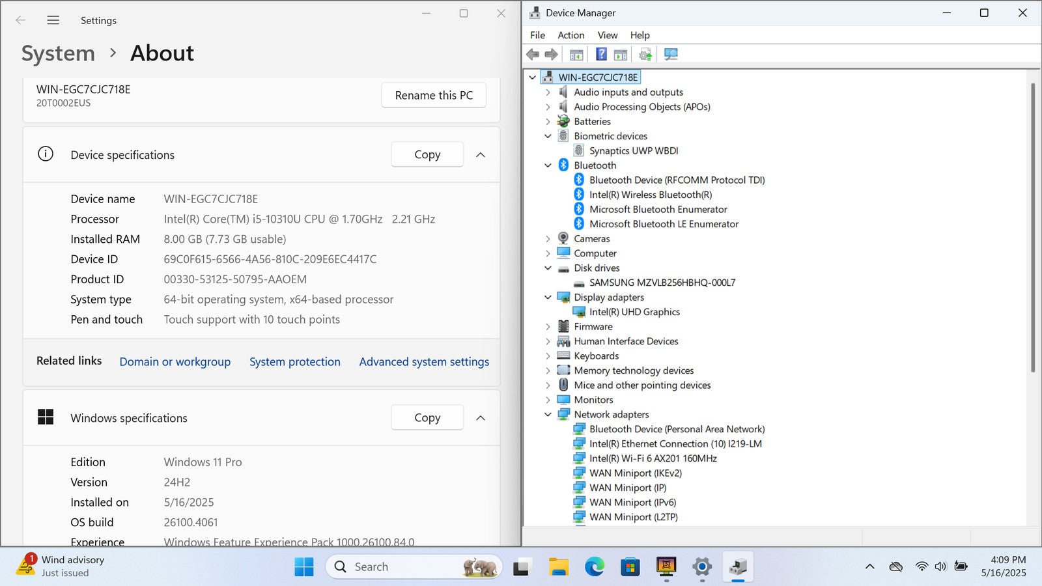
Task: Expand the Audio inputs and outputs category
Action: click(548, 92)
